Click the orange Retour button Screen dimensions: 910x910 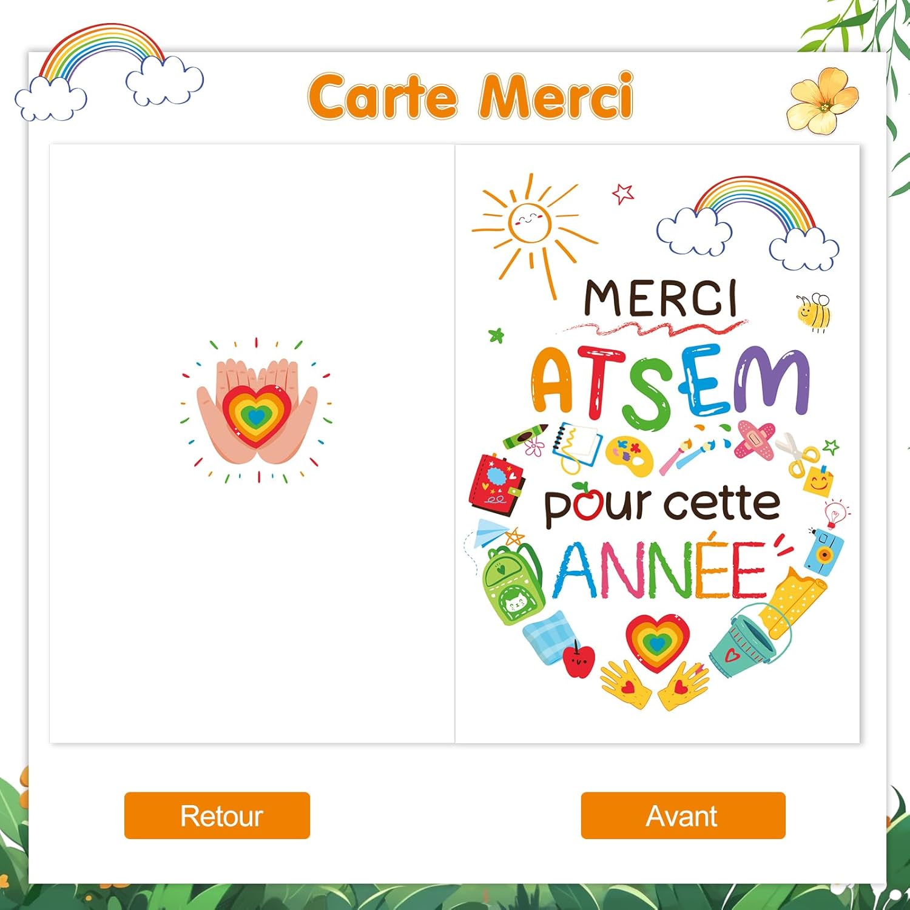coord(217,815)
